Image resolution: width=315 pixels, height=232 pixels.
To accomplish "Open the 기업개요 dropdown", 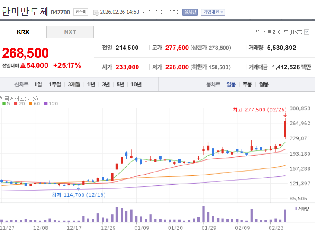I will click(213, 12).
